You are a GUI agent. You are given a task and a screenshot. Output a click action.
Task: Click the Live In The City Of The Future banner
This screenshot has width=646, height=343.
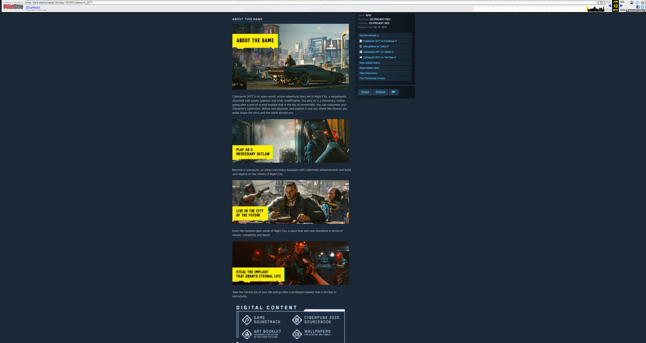[290, 202]
